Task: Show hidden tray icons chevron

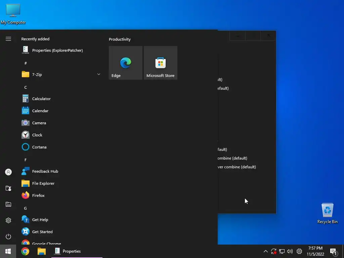Action: tap(265, 251)
